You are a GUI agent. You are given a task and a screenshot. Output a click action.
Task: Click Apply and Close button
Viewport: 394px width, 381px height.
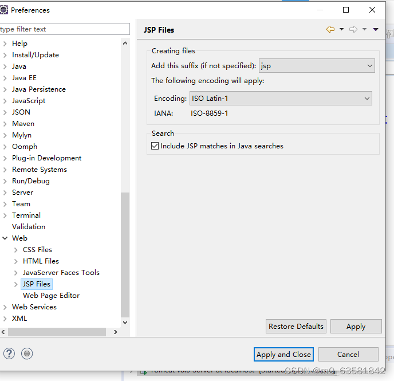(x=283, y=355)
